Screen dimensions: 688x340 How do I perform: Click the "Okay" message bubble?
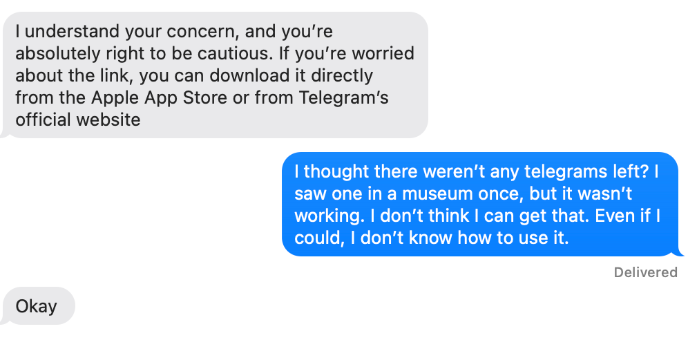[x=37, y=306]
